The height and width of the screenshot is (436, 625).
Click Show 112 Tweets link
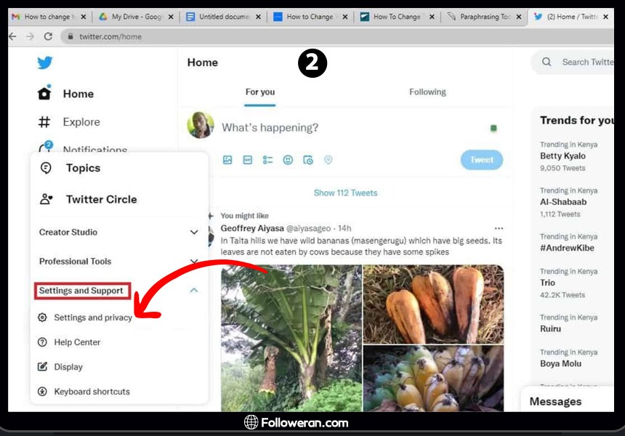[345, 193]
